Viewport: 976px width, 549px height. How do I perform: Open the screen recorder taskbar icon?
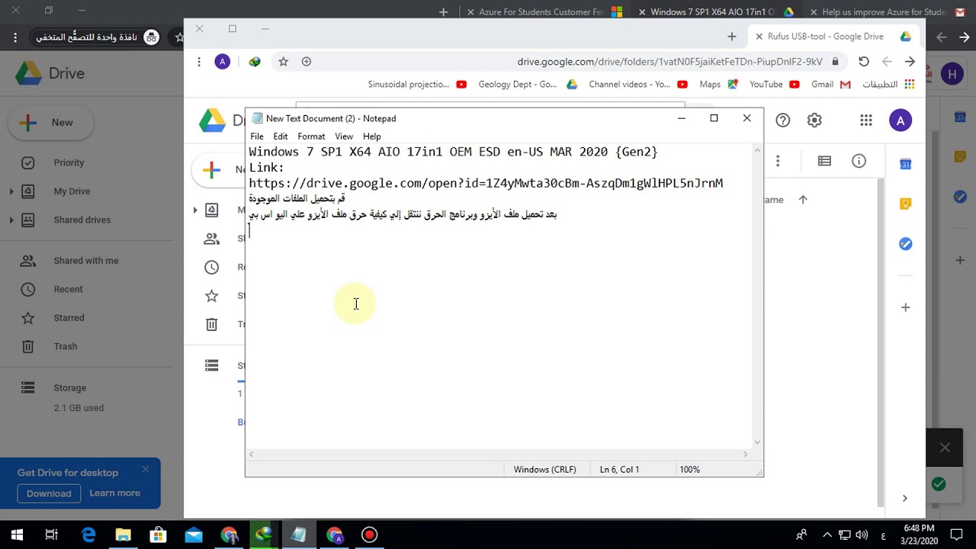(x=369, y=535)
